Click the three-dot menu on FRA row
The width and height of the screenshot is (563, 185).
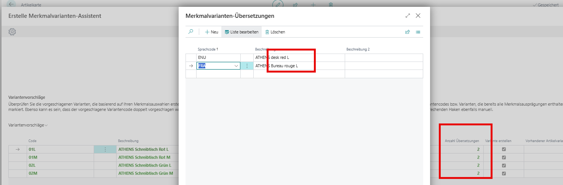(247, 66)
